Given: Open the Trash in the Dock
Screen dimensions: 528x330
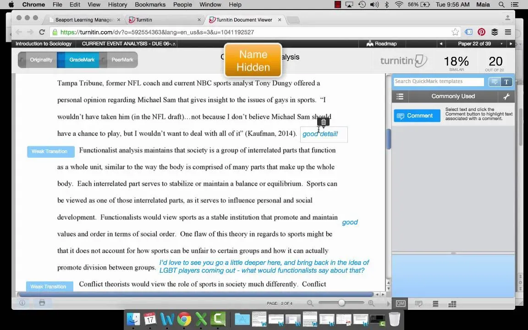Looking at the screenshot, I should pyautogui.click(x=394, y=319).
